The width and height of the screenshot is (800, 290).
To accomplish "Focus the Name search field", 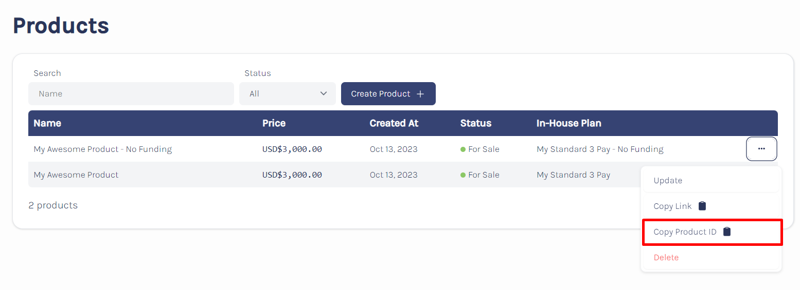I will pos(131,93).
